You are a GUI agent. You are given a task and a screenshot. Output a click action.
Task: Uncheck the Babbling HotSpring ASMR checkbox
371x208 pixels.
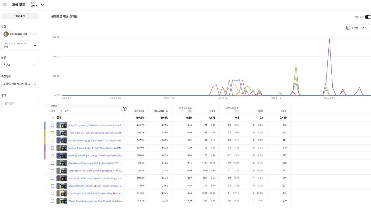53,155
